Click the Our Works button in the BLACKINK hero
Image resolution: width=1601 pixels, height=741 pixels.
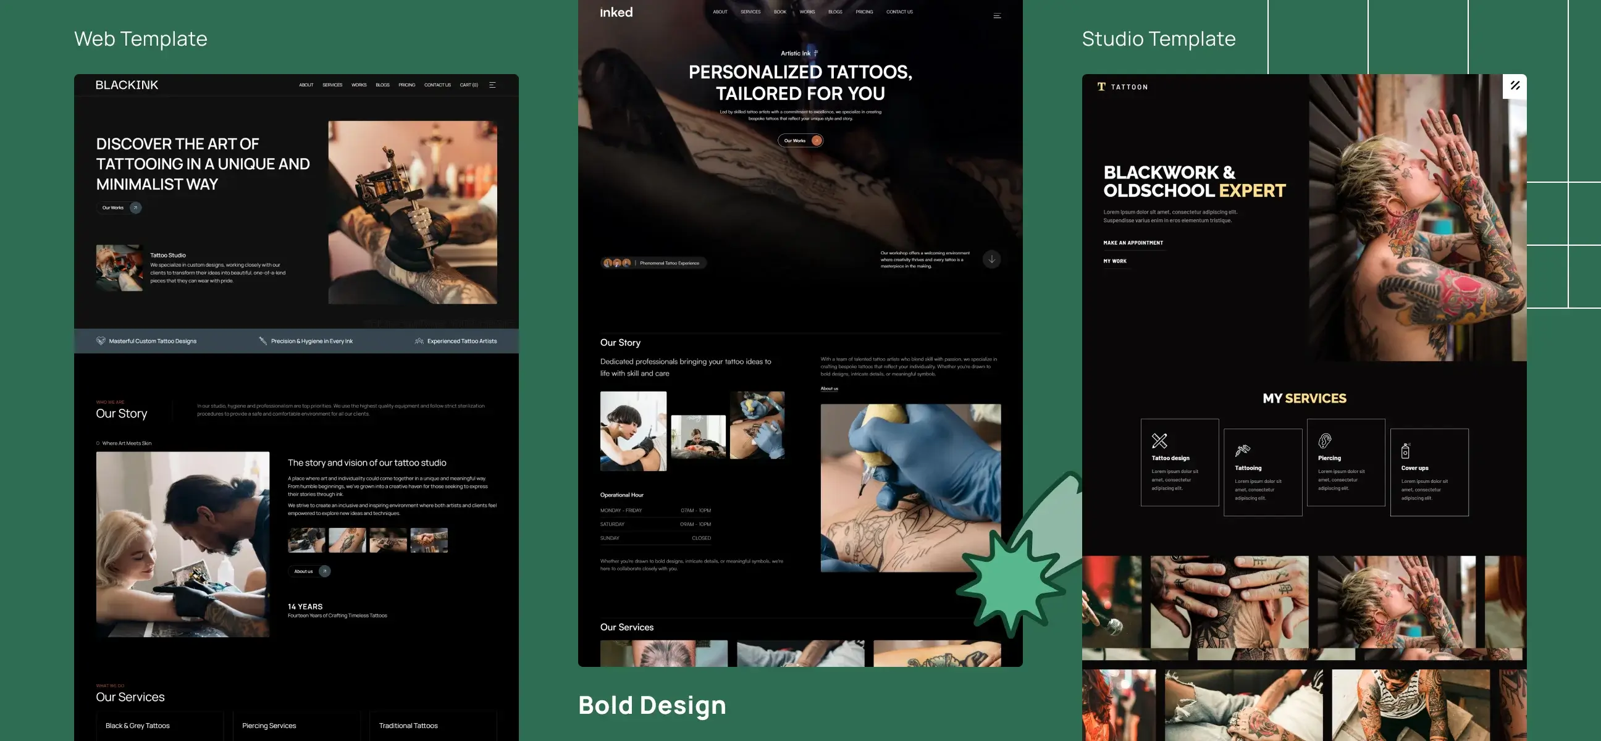(x=113, y=207)
